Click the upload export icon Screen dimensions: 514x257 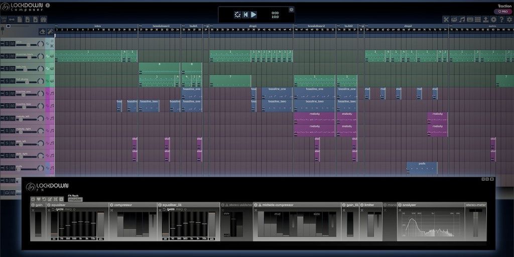tap(486, 20)
